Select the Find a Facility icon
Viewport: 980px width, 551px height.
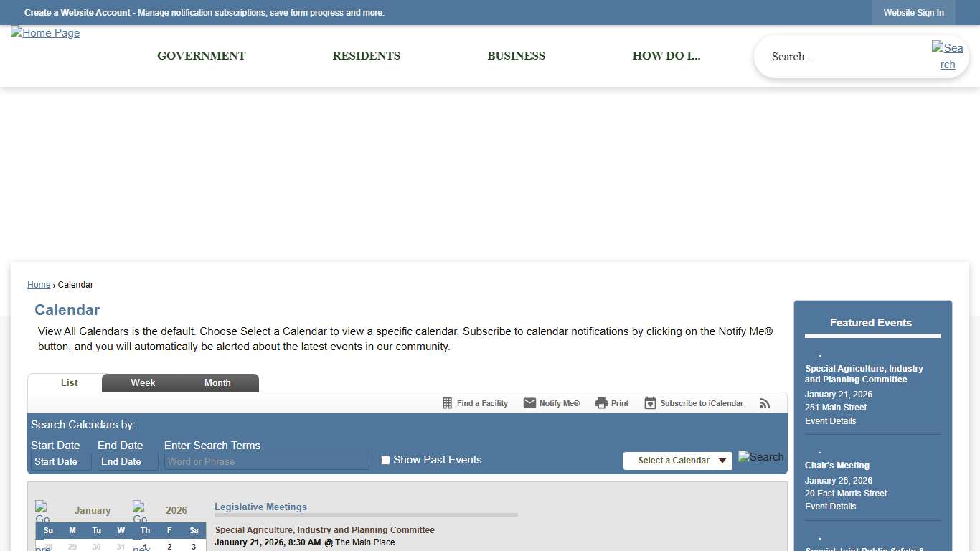[x=447, y=402]
